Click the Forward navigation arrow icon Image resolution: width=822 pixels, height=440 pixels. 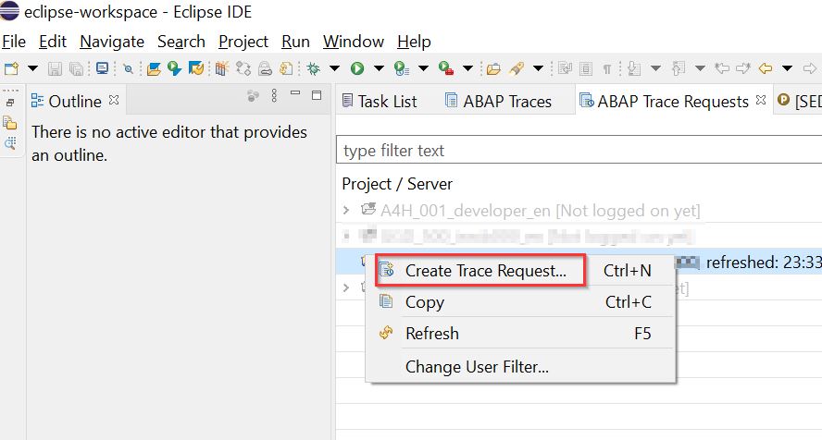(x=810, y=68)
